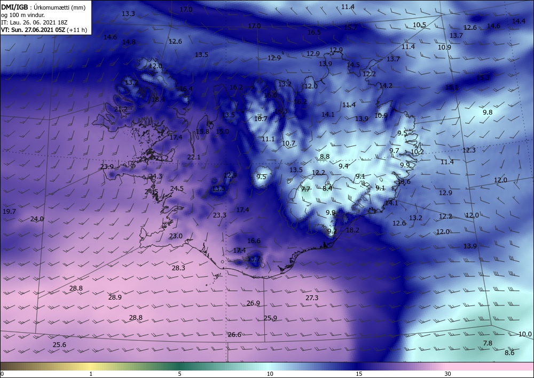Click the color scale tick label 30
Screen dimensions: 534x378
[448, 374]
